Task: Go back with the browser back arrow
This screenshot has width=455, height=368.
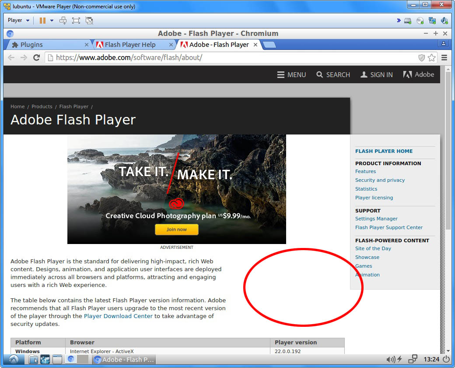Action: 11,57
